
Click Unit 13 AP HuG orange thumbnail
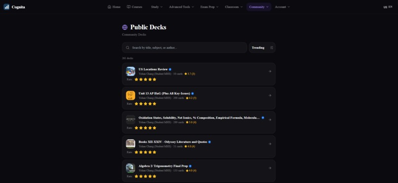click(130, 95)
